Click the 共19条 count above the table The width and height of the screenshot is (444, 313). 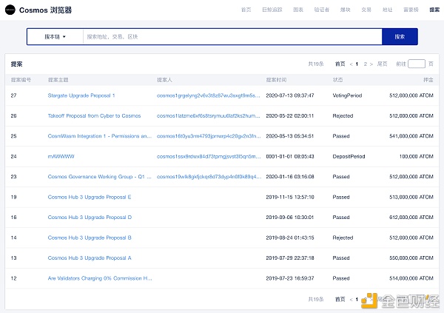coord(316,64)
